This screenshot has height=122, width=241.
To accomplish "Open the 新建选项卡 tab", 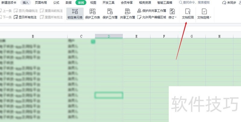I will pyautogui.click(x=9, y=3).
